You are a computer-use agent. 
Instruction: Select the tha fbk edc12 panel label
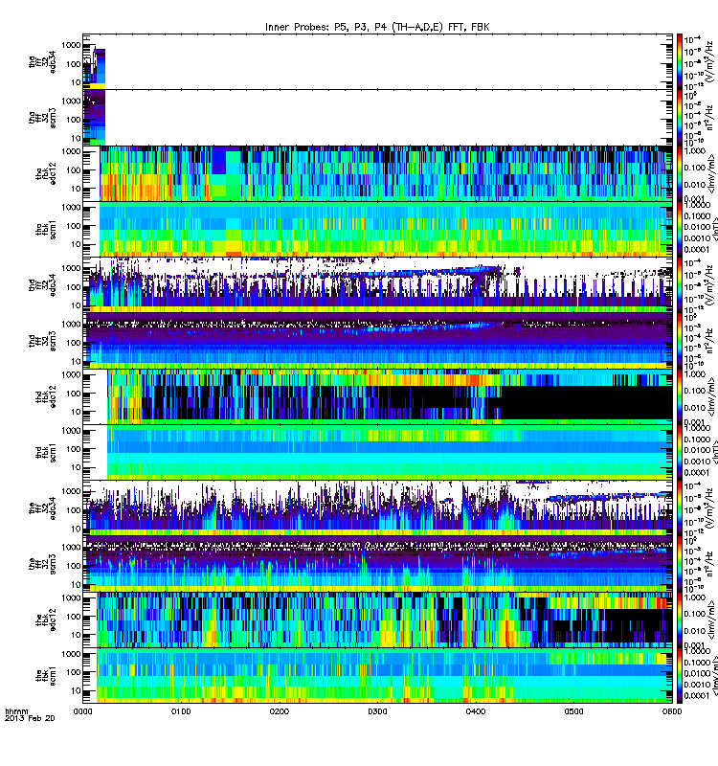[46, 173]
